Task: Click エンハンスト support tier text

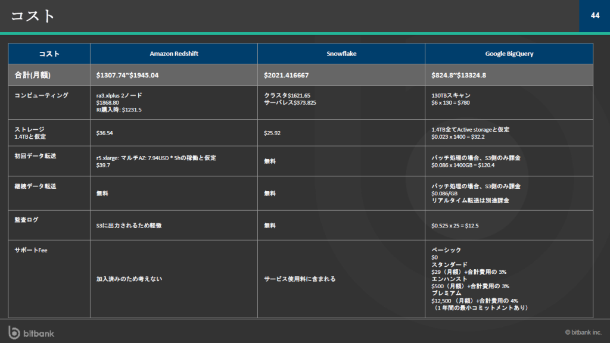Action: 449,279
